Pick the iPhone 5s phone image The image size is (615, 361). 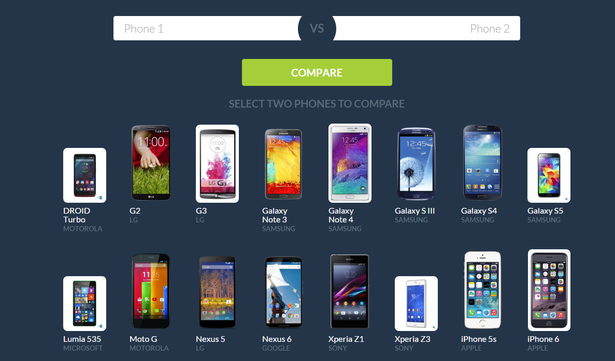(x=482, y=290)
